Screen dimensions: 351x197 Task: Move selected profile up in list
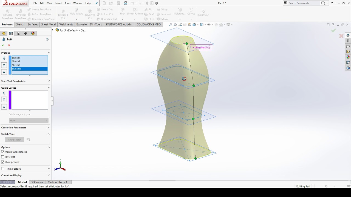coord(4,65)
